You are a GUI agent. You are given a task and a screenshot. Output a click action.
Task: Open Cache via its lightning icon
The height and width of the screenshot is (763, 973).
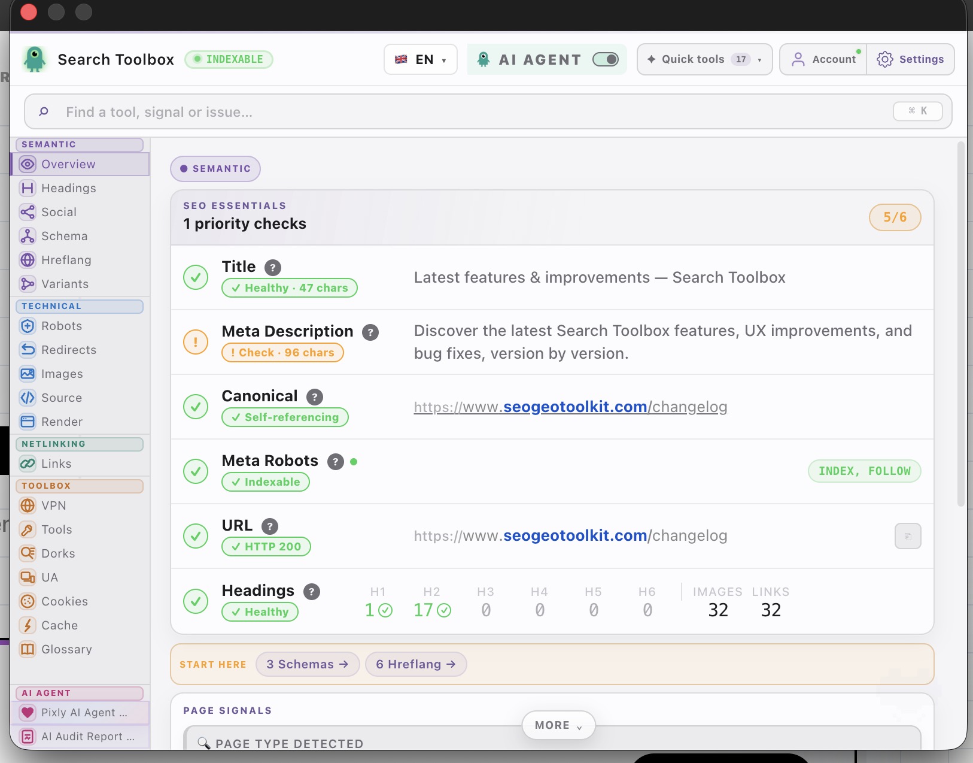[28, 625]
